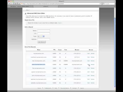This screenshot has width=123, height=92.
Task: Click the Address field in Add a Record
Action: point(44,39)
